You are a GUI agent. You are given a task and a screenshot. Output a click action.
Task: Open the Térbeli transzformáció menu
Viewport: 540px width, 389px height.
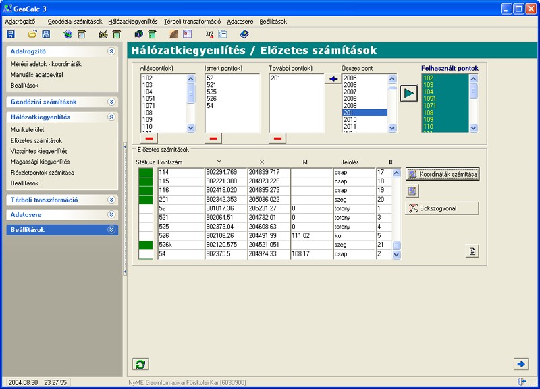(192, 22)
